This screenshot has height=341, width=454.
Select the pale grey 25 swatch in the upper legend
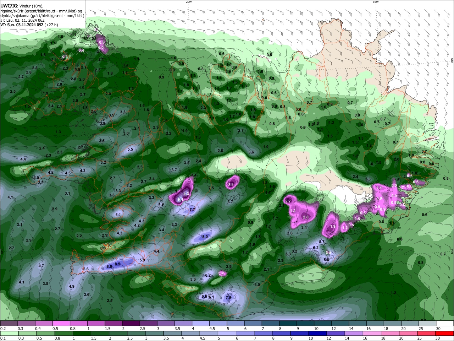tap(427, 323)
